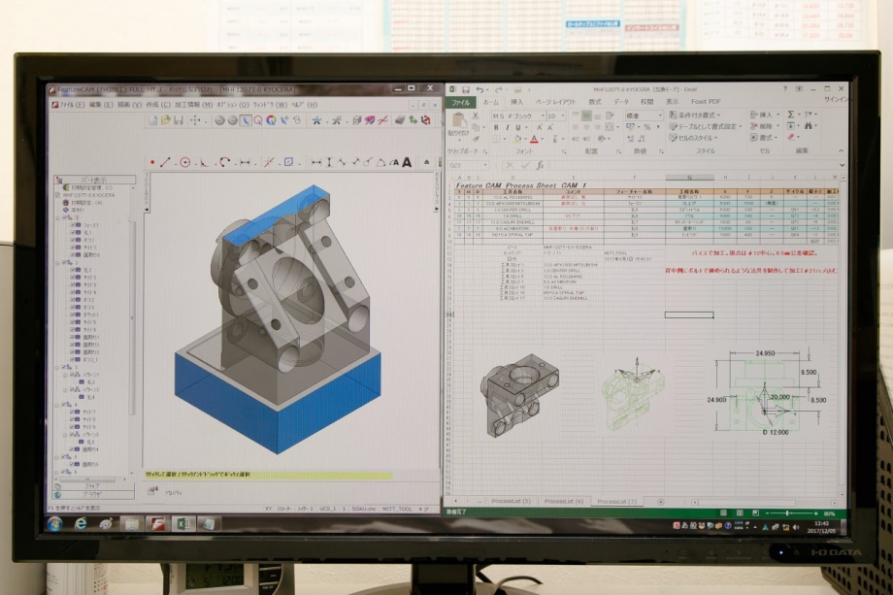This screenshot has width=893, height=595.
Task: Click the font color red A swatch
Action: [534, 139]
